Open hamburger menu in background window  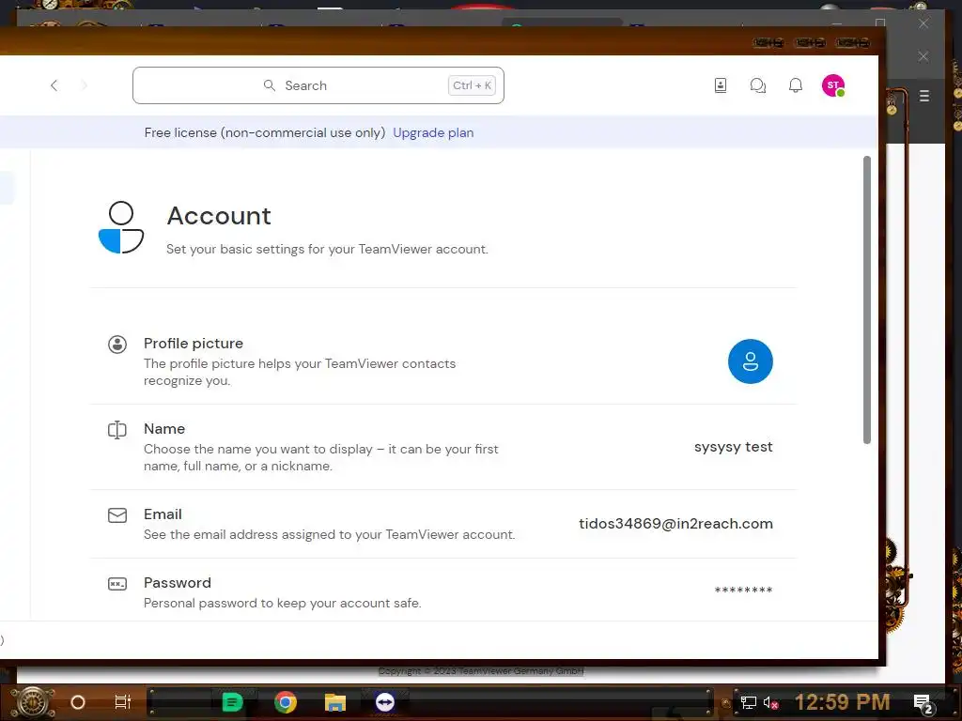pyautogui.click(x=924, y=97)
